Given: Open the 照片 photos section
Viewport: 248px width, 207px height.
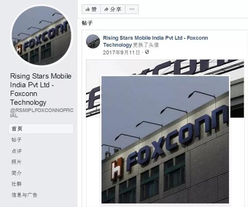Looking at the screenshot, I should click(x=16, y=162).
